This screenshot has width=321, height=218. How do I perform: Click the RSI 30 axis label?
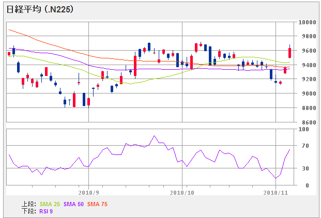(305, 168)
